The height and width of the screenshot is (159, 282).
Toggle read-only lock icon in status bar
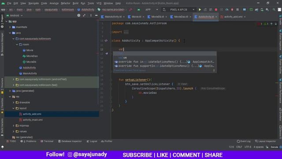tap(267, 147)
